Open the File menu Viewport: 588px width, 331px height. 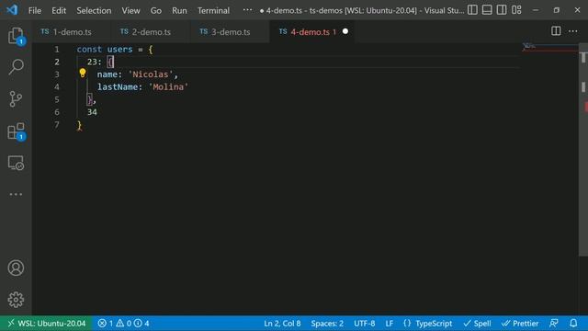[35, 10]
